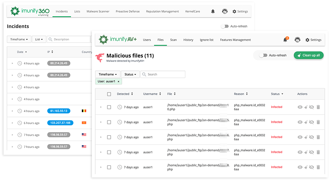Tick the select-all checkbox in table header
This screenshot has height=181, width=330.
(109, 94)
